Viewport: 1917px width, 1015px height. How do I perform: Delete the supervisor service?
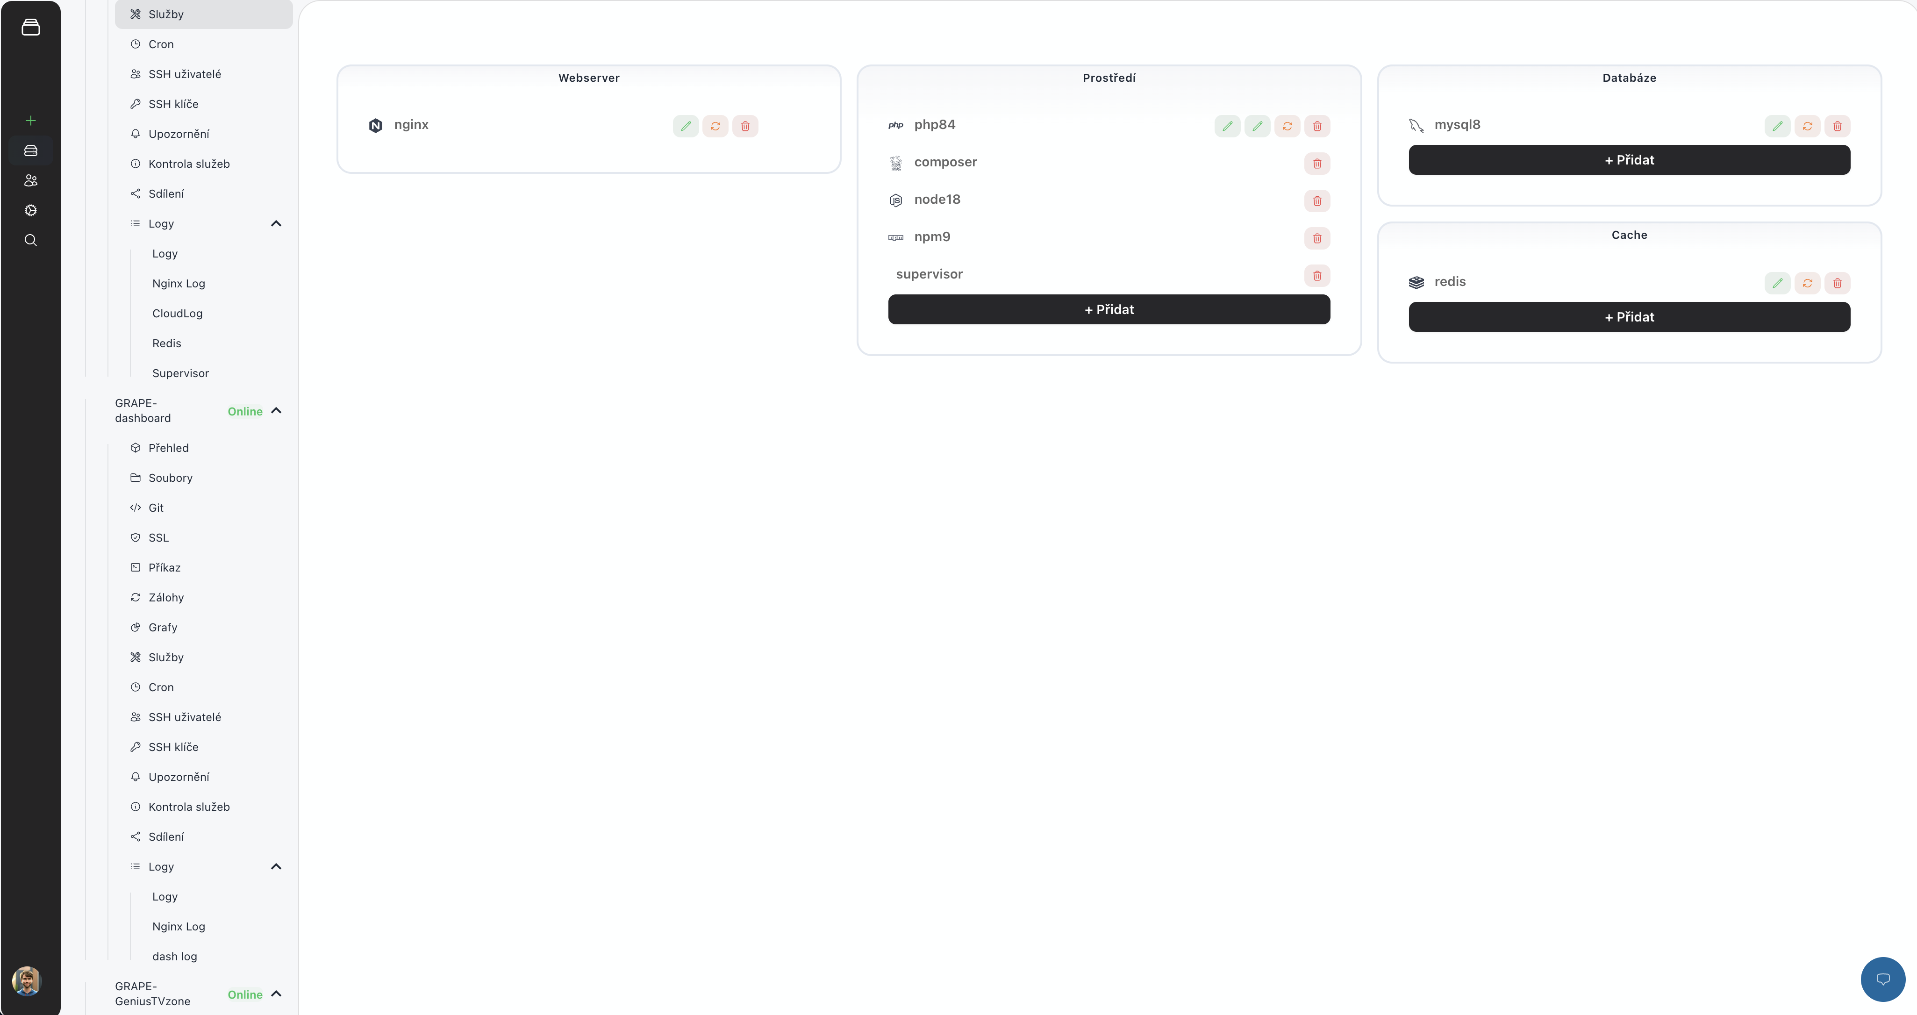1316,275
